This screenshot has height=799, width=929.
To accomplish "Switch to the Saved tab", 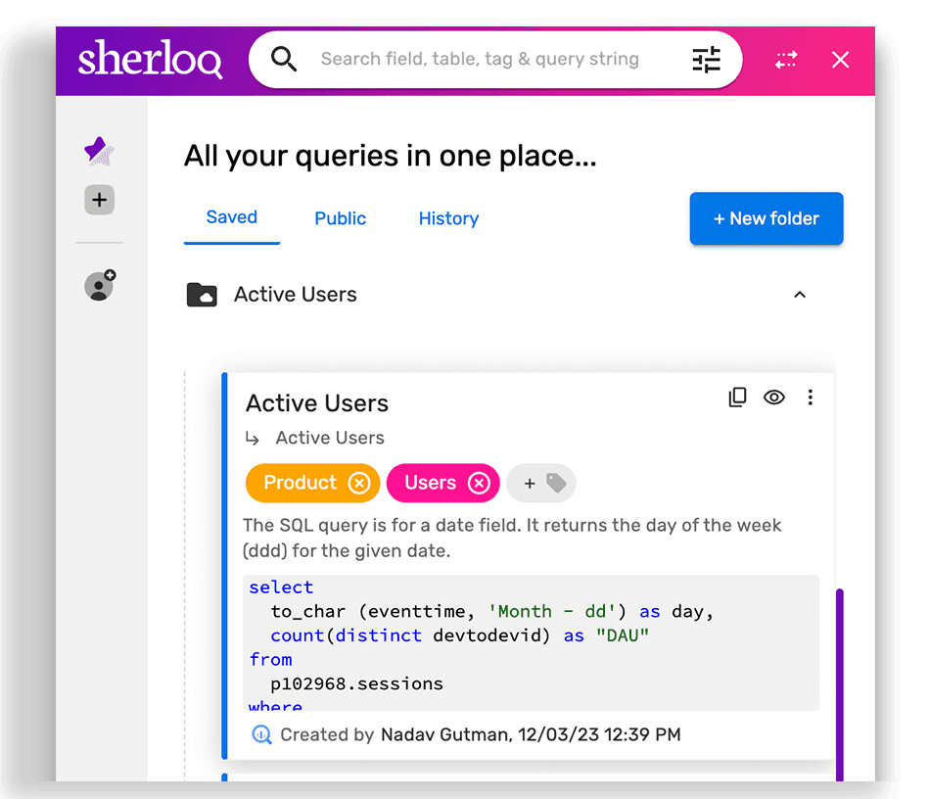I will pyautogui.click(x=232, y=217).
